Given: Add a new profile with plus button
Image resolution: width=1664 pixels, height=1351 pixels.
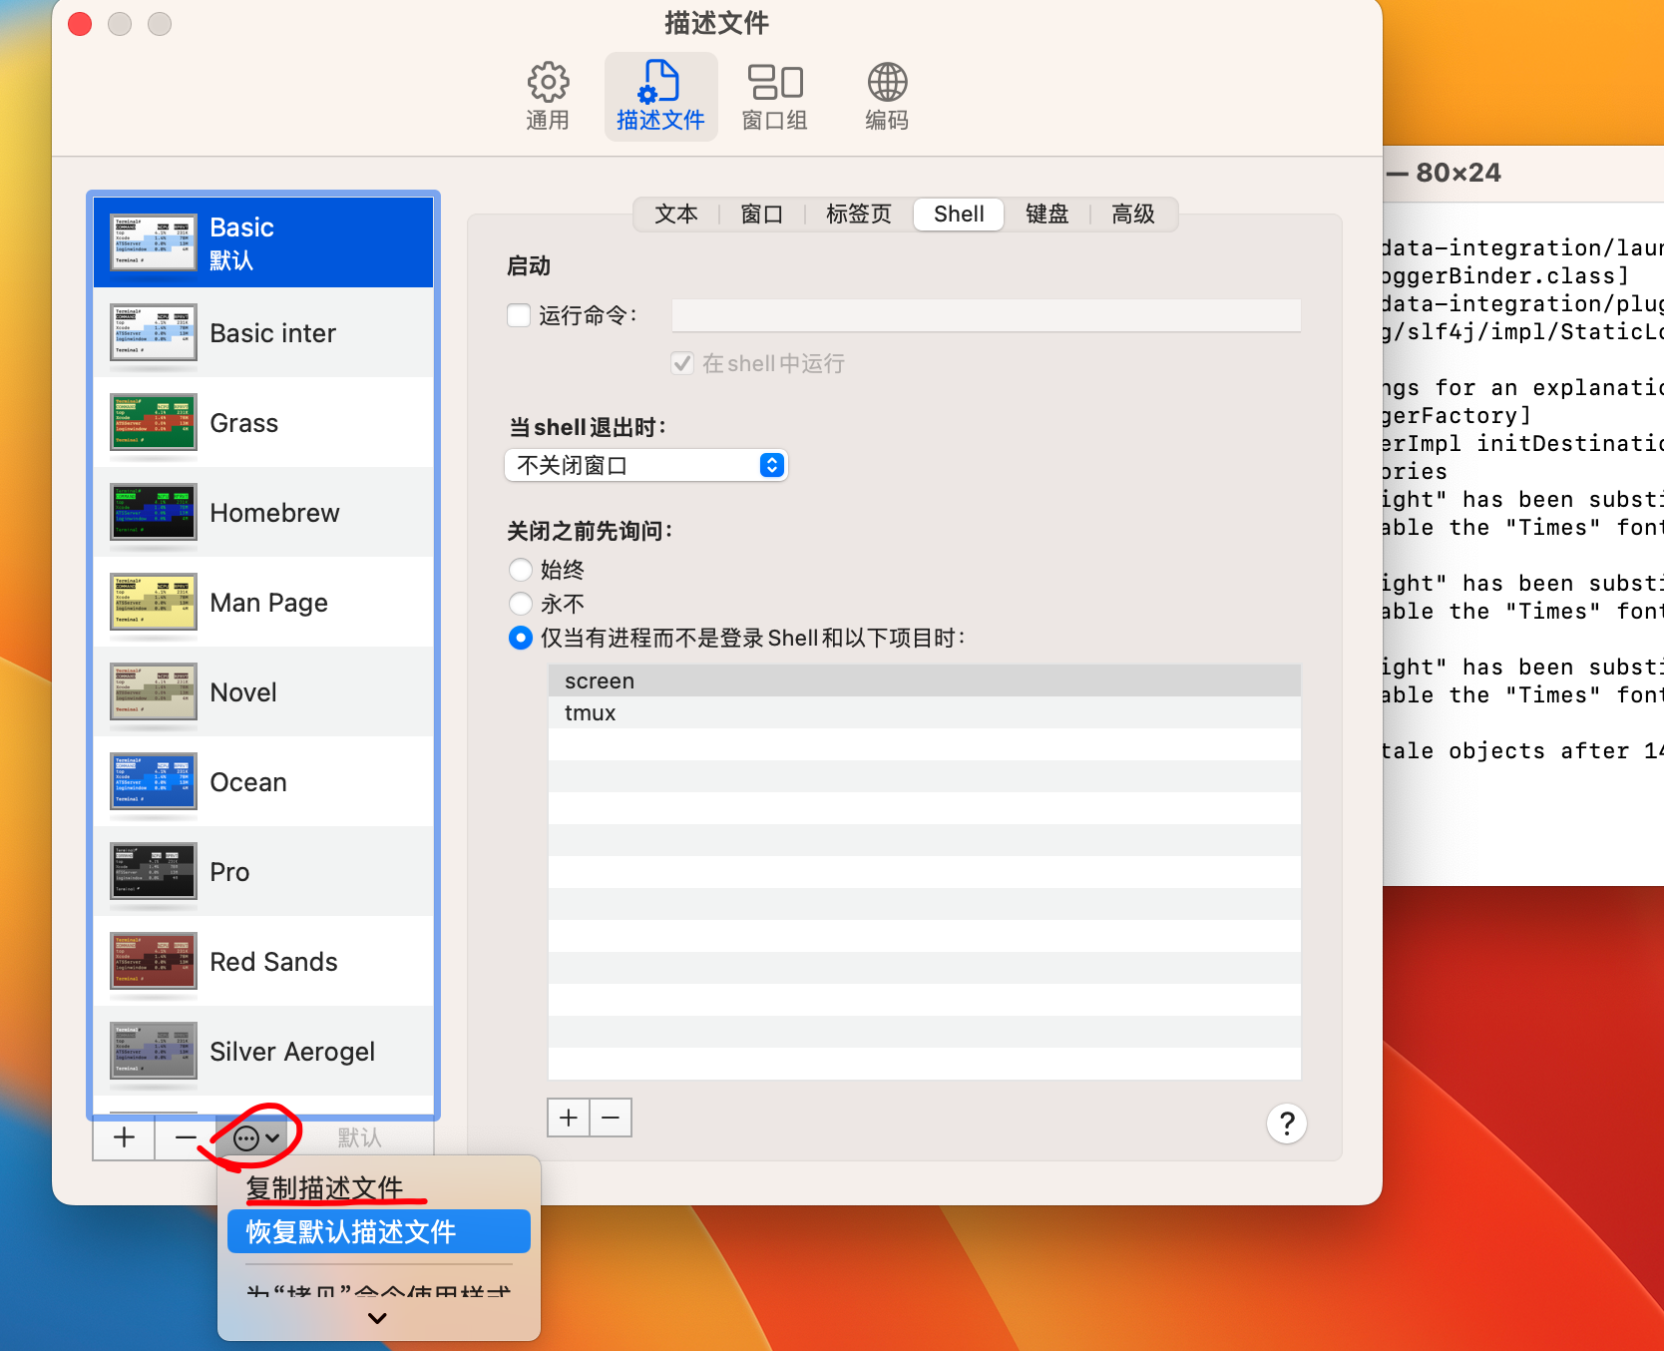Looking at the screenshot, I should click(x=124, y=1137).
